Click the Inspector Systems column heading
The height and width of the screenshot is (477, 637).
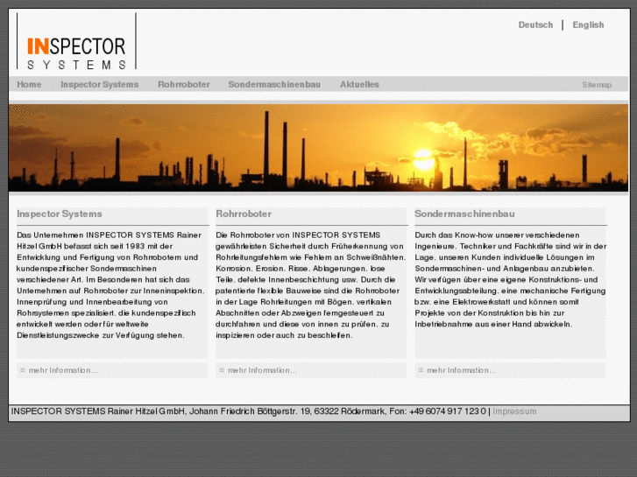(60, 214)
